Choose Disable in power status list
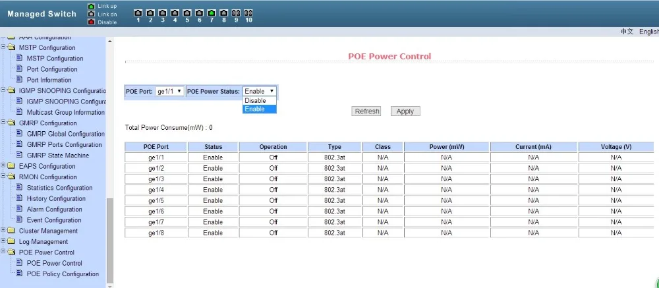Viewport: 659px width, 288px height. (259, 100)
